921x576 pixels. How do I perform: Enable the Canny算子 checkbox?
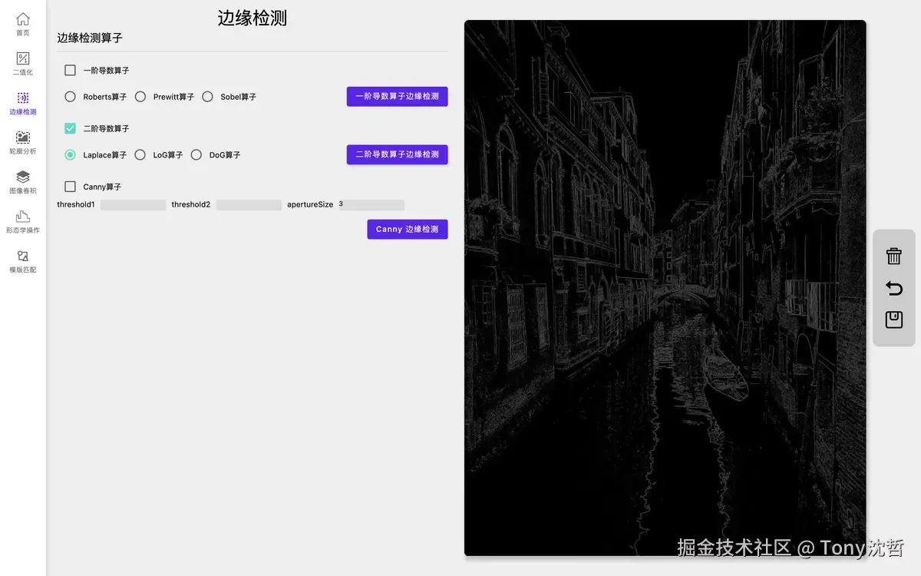click(x=70, y=186)
